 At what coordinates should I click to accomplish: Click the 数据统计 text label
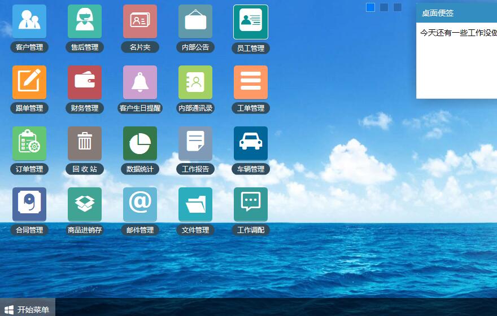pos(140,169)
